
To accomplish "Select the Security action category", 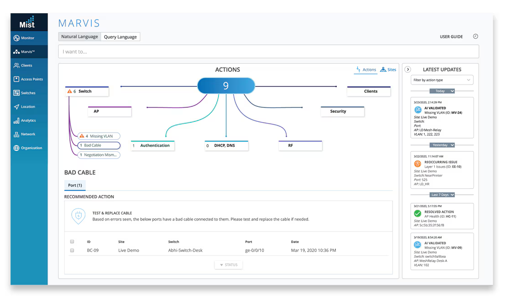I will coord(343,111).
